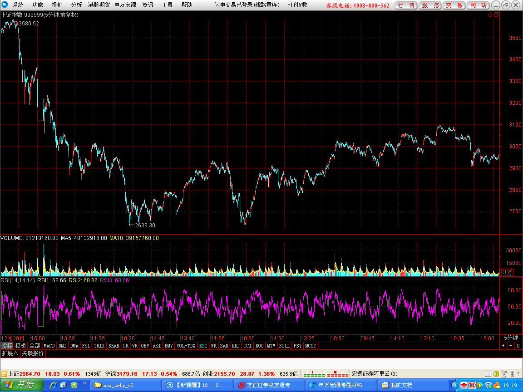
Task: Click the signal antenna icon in status bar
Action: click(504, 374)
